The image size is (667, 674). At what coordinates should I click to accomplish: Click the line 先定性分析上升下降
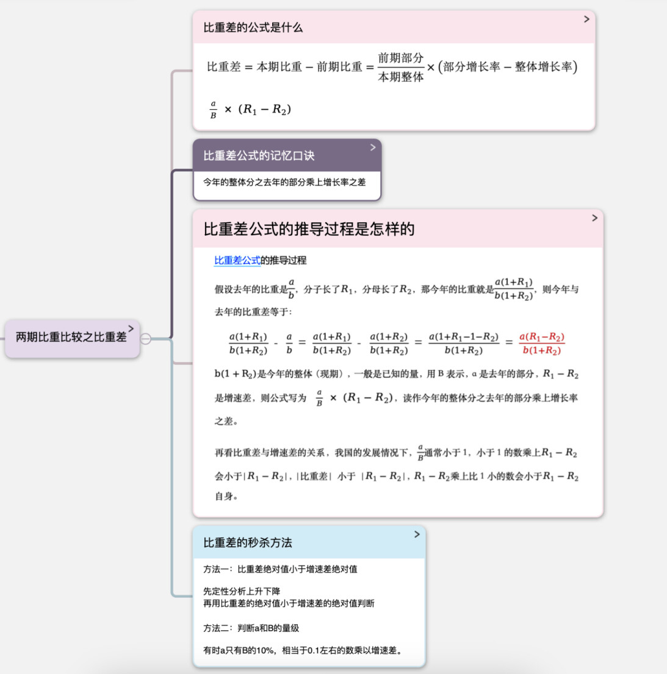(x=242, y=591)
